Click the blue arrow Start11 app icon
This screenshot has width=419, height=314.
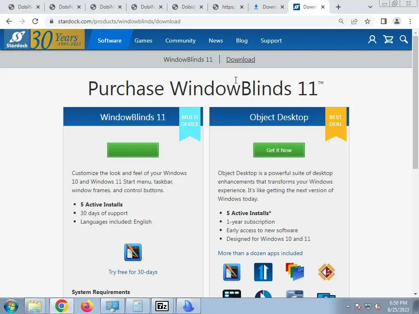click(263, 272)
